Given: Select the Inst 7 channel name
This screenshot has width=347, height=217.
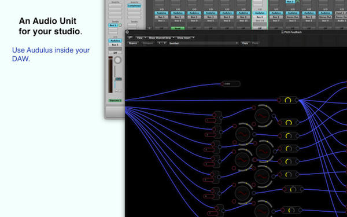Looking at the screenshot, I should coord(276,21).
